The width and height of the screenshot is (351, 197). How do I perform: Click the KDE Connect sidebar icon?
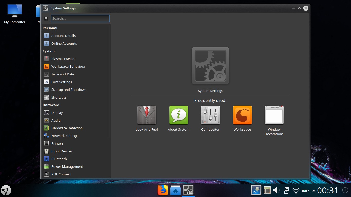tap(47, 174)
